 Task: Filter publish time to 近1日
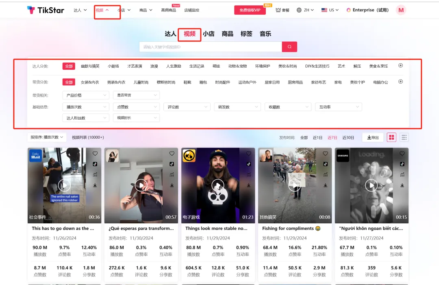click(317, 137)
